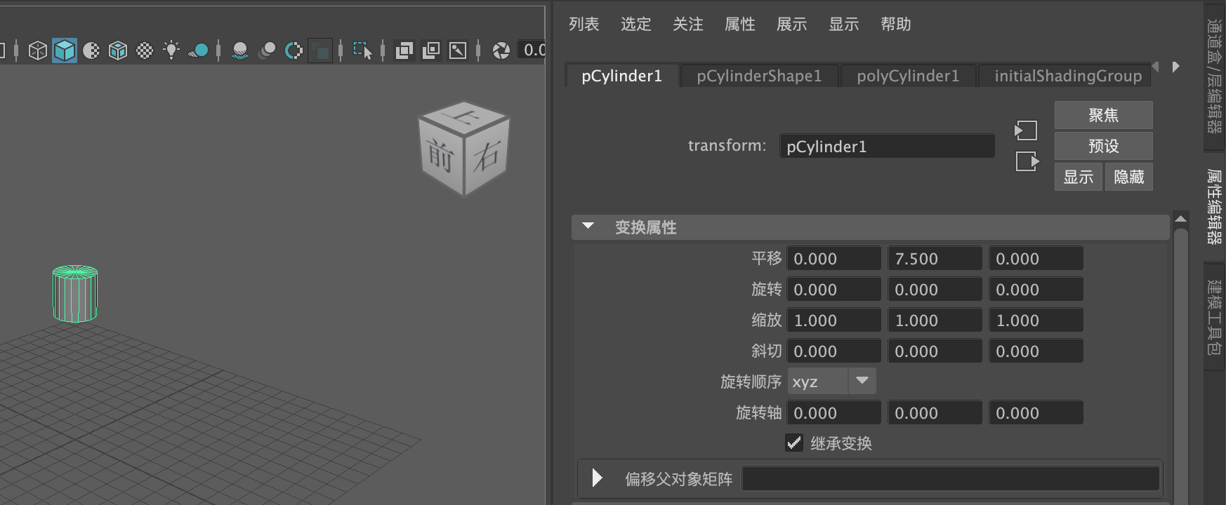Click the 预设 button
Image resolution: width=1226 pixels, height=505 pixels.
click(1103, 146)
